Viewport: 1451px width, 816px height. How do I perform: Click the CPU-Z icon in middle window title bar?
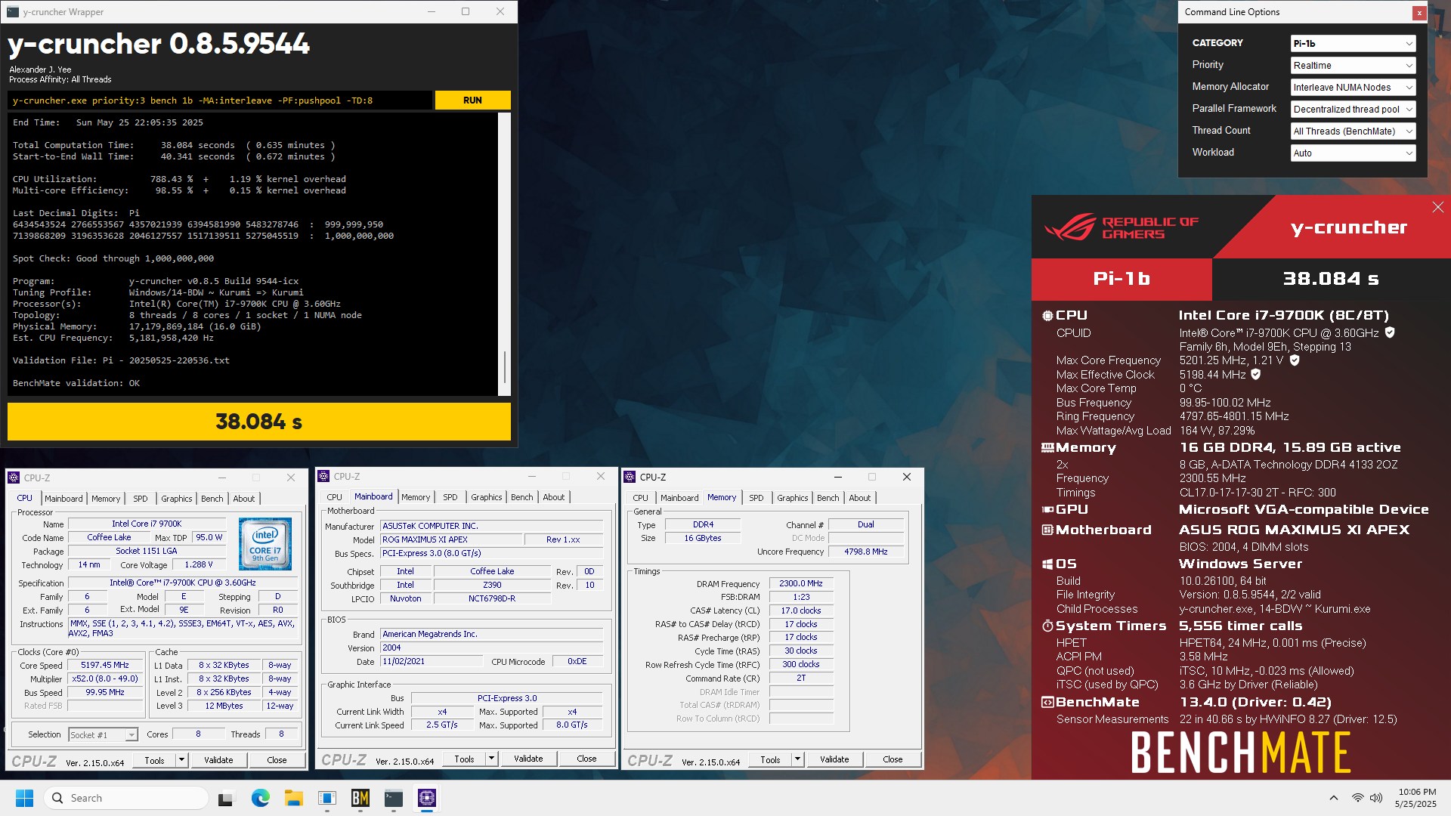[323, 476]
